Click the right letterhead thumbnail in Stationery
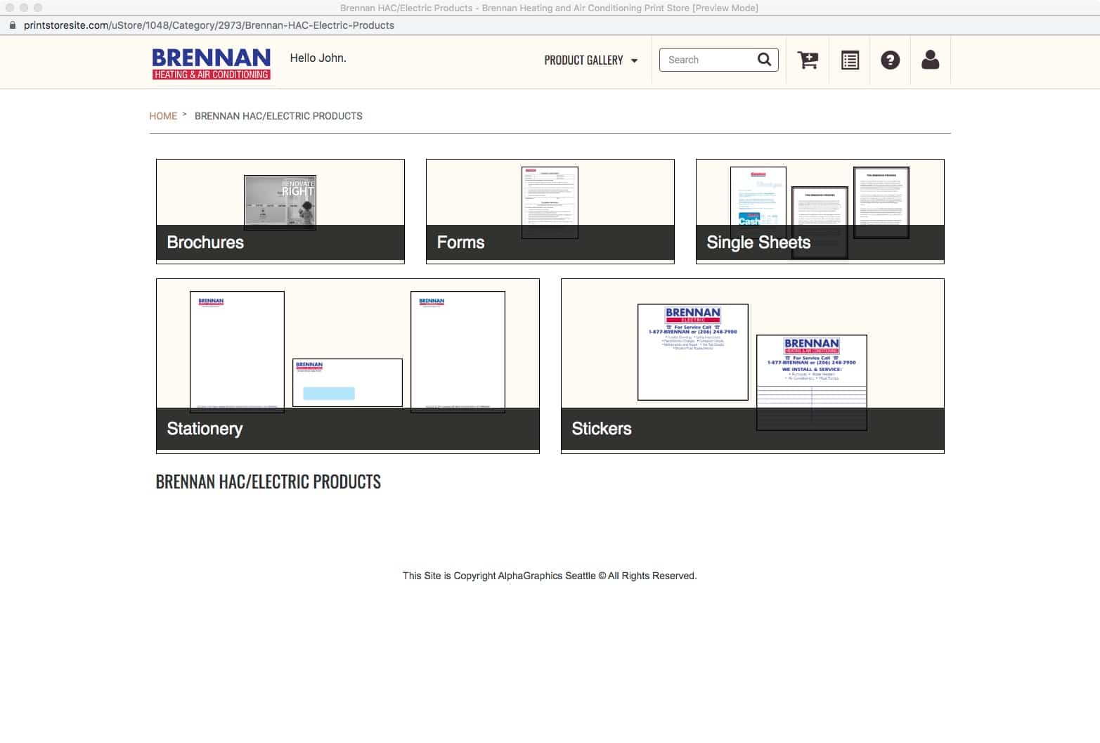 tap(458, 351)
